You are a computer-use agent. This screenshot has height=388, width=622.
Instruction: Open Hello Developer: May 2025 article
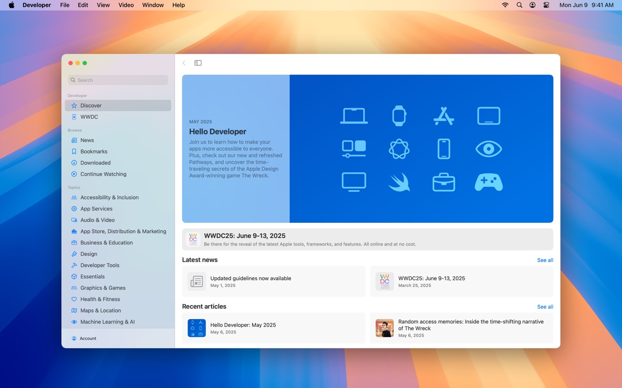273,328
